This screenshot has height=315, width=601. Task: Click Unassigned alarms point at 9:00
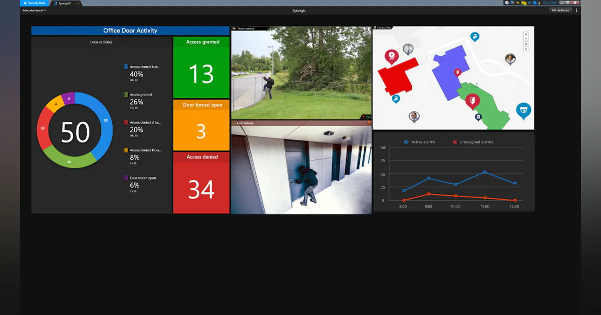click(429, 194)
